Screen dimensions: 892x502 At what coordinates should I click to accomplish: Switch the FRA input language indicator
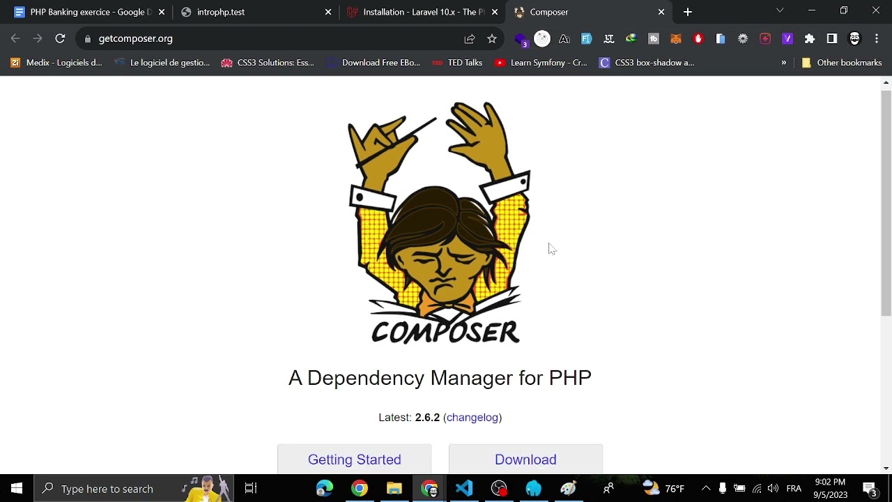pos(794,489)
